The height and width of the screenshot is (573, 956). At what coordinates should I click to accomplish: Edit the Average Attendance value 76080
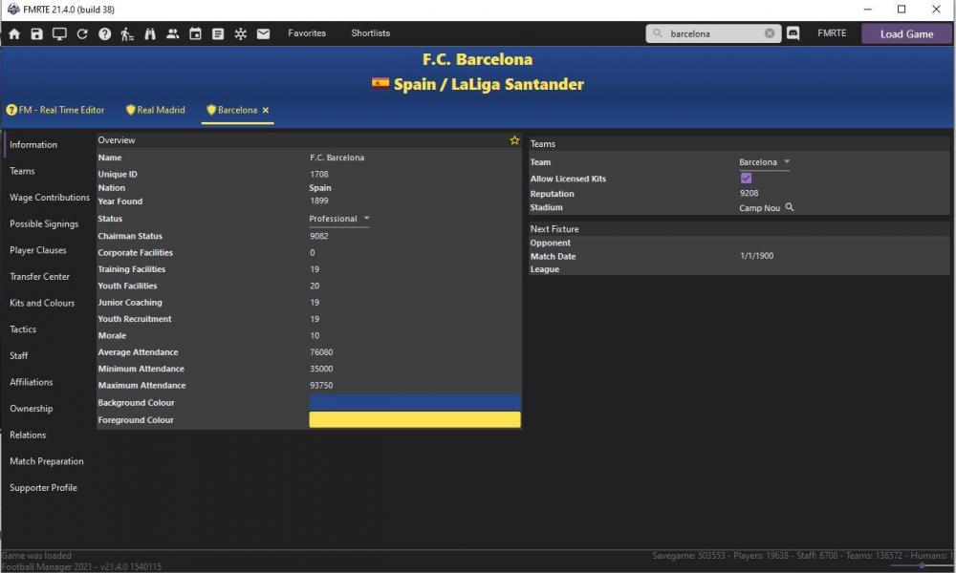click(x=321, y=352)
